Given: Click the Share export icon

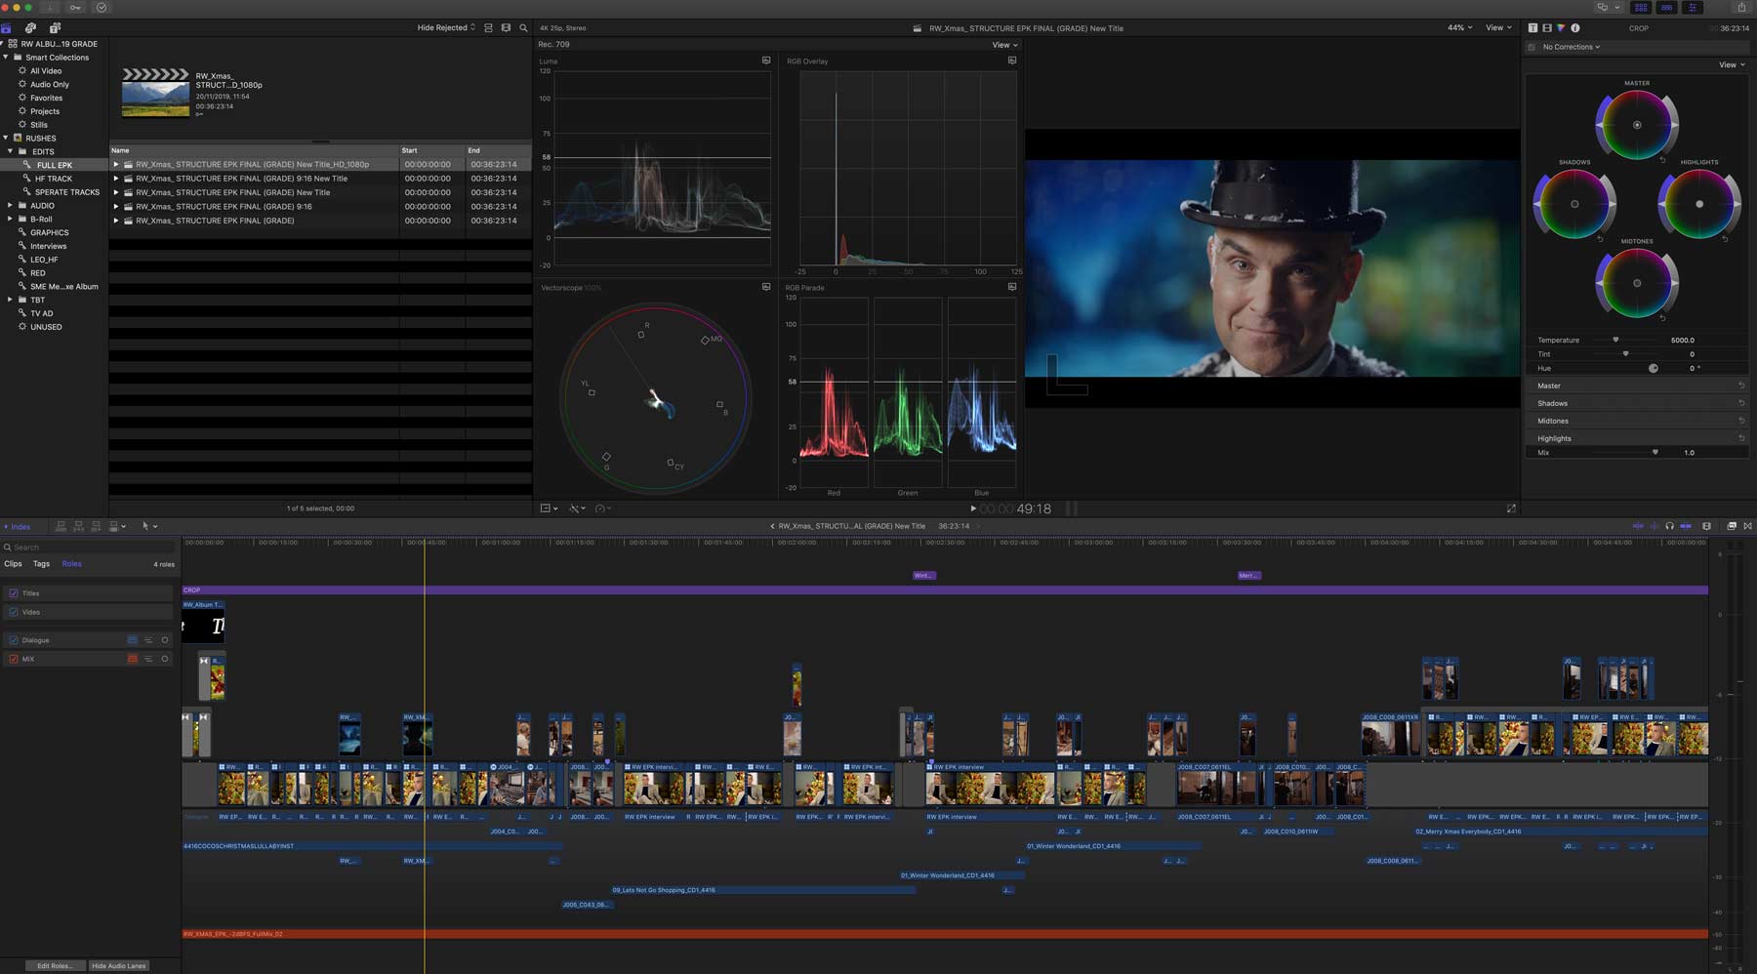Looking at the screenshot, I should 1741,7.
